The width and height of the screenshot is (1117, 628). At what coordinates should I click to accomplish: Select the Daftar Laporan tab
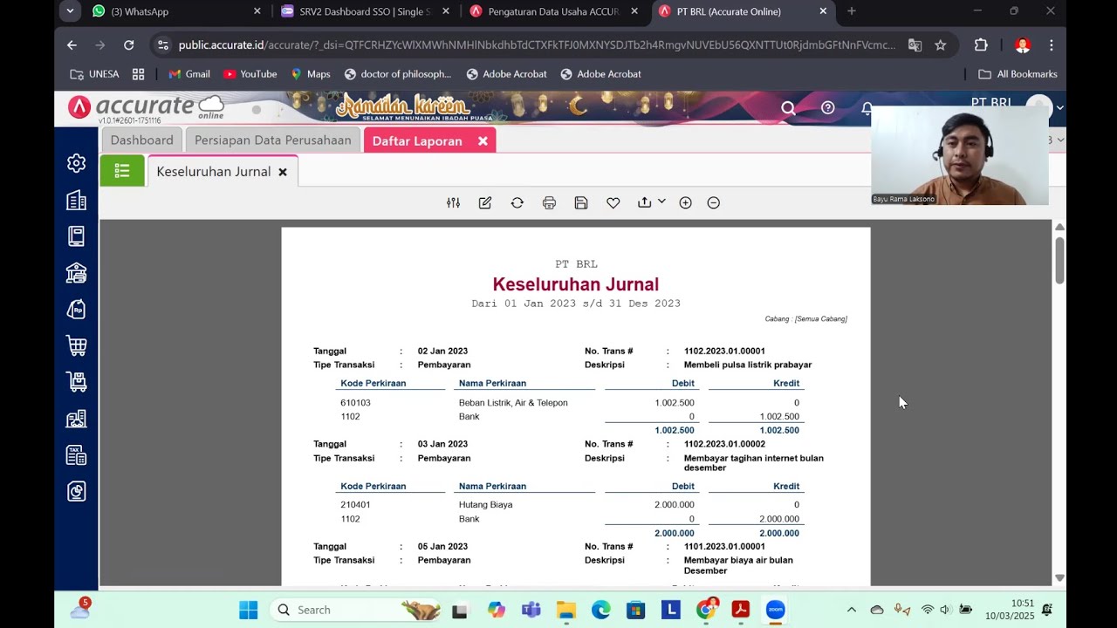417,140
